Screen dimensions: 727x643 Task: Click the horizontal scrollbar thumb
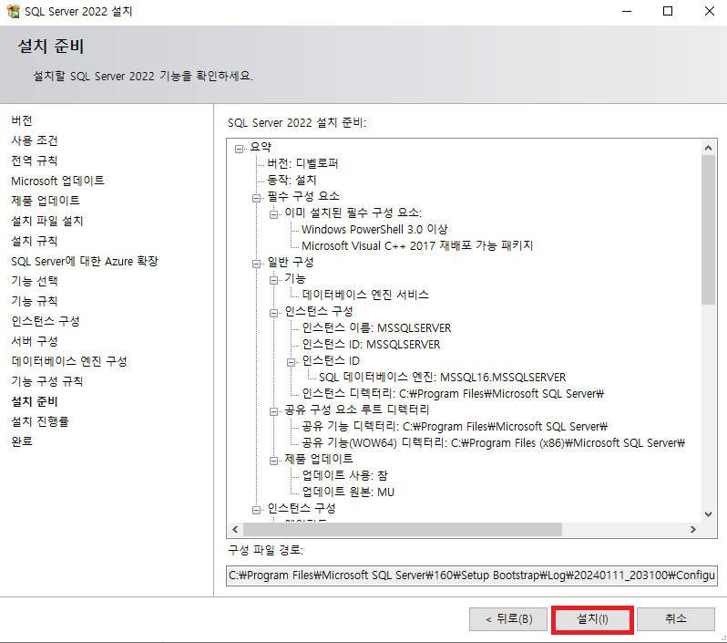click(x=403, y=529)
